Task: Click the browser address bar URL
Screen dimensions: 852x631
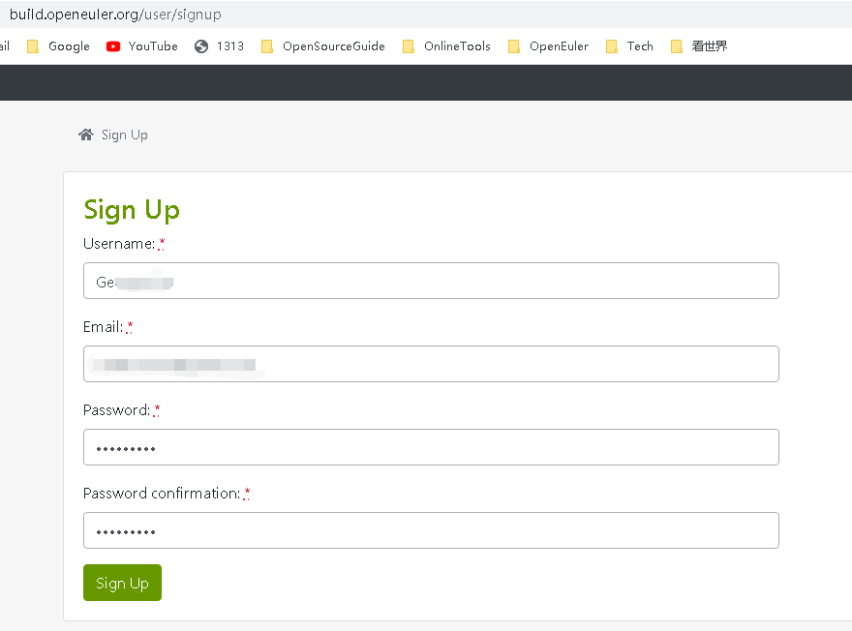Action: (x=115, y=15)
